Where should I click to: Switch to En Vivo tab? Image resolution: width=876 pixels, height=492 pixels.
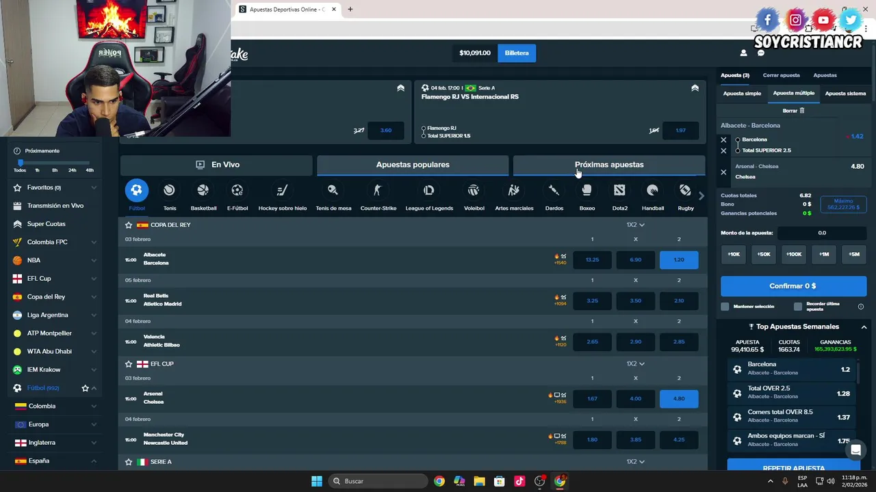click(216, 165)
